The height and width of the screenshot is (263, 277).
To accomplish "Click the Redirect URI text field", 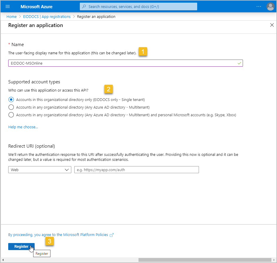I will coord(136,170).
